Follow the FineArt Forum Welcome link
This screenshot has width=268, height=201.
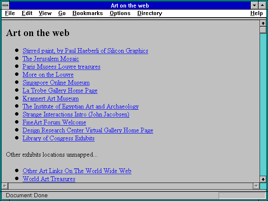coord(54,122)
